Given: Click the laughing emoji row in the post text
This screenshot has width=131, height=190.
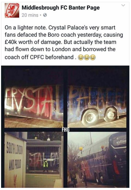Looking at the screenshot, I should [x=87, y=57].
